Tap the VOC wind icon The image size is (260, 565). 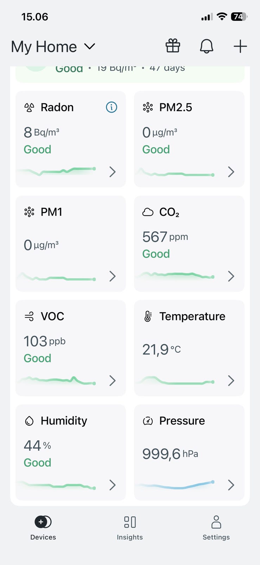click(29, 316)
